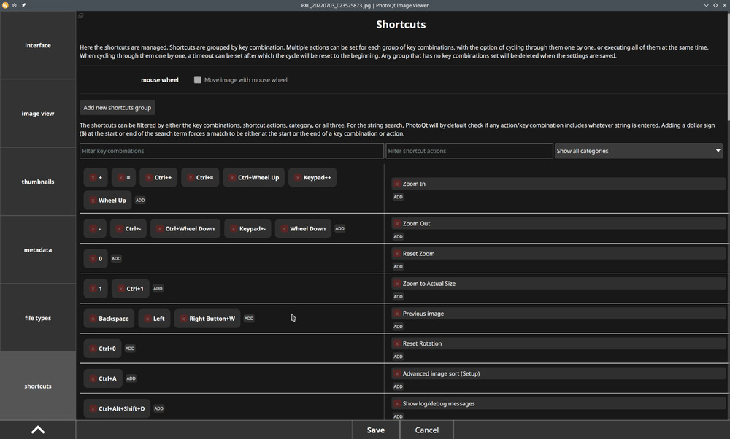Remove the Ctrl+Alt+Shift+D key combination
The height and width of the screenshot is (439, 730).
93,409
